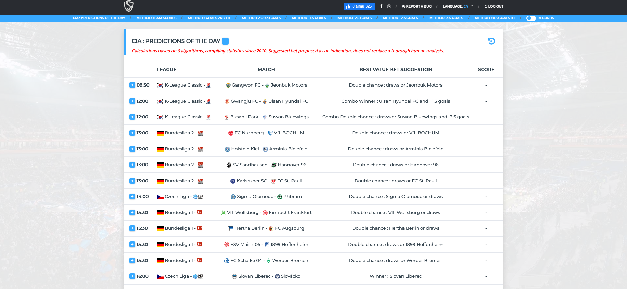The height and width of the screenshot is (289, 627).
Task: Click Gangwon FC club crest
Action: click(x=228, y=85)
